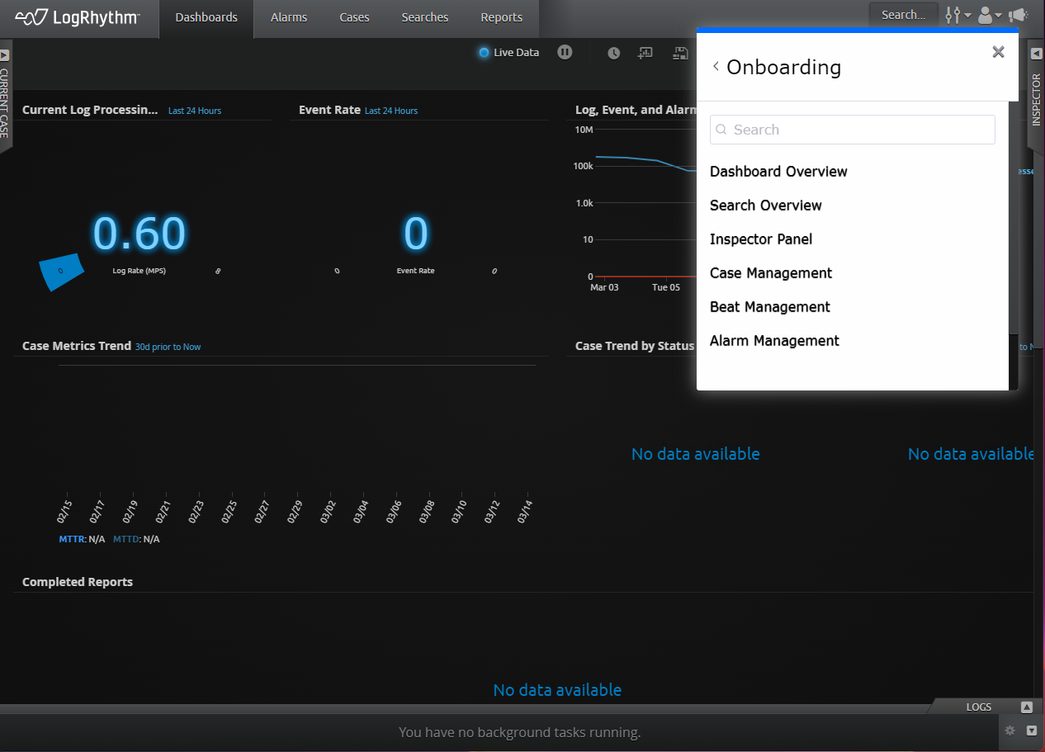This screenshot has width=1045, height=752.
Task: Switch to the Alarms tab
Action: [289, 17]
